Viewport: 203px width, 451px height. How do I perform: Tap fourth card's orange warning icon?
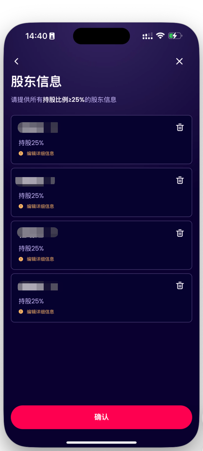pyautogui.click(x=21, y=312)
